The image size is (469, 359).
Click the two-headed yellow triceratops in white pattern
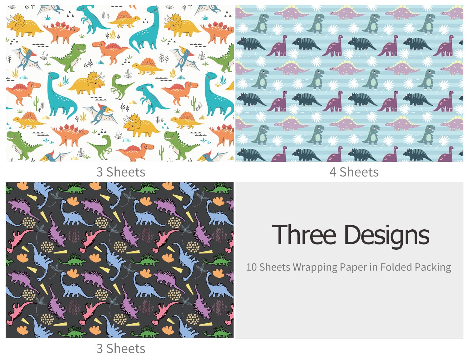coord(86,83)
